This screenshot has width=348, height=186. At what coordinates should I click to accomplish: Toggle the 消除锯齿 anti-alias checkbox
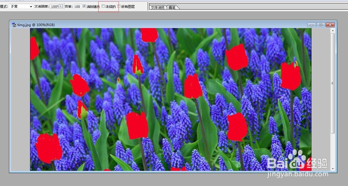84,6
